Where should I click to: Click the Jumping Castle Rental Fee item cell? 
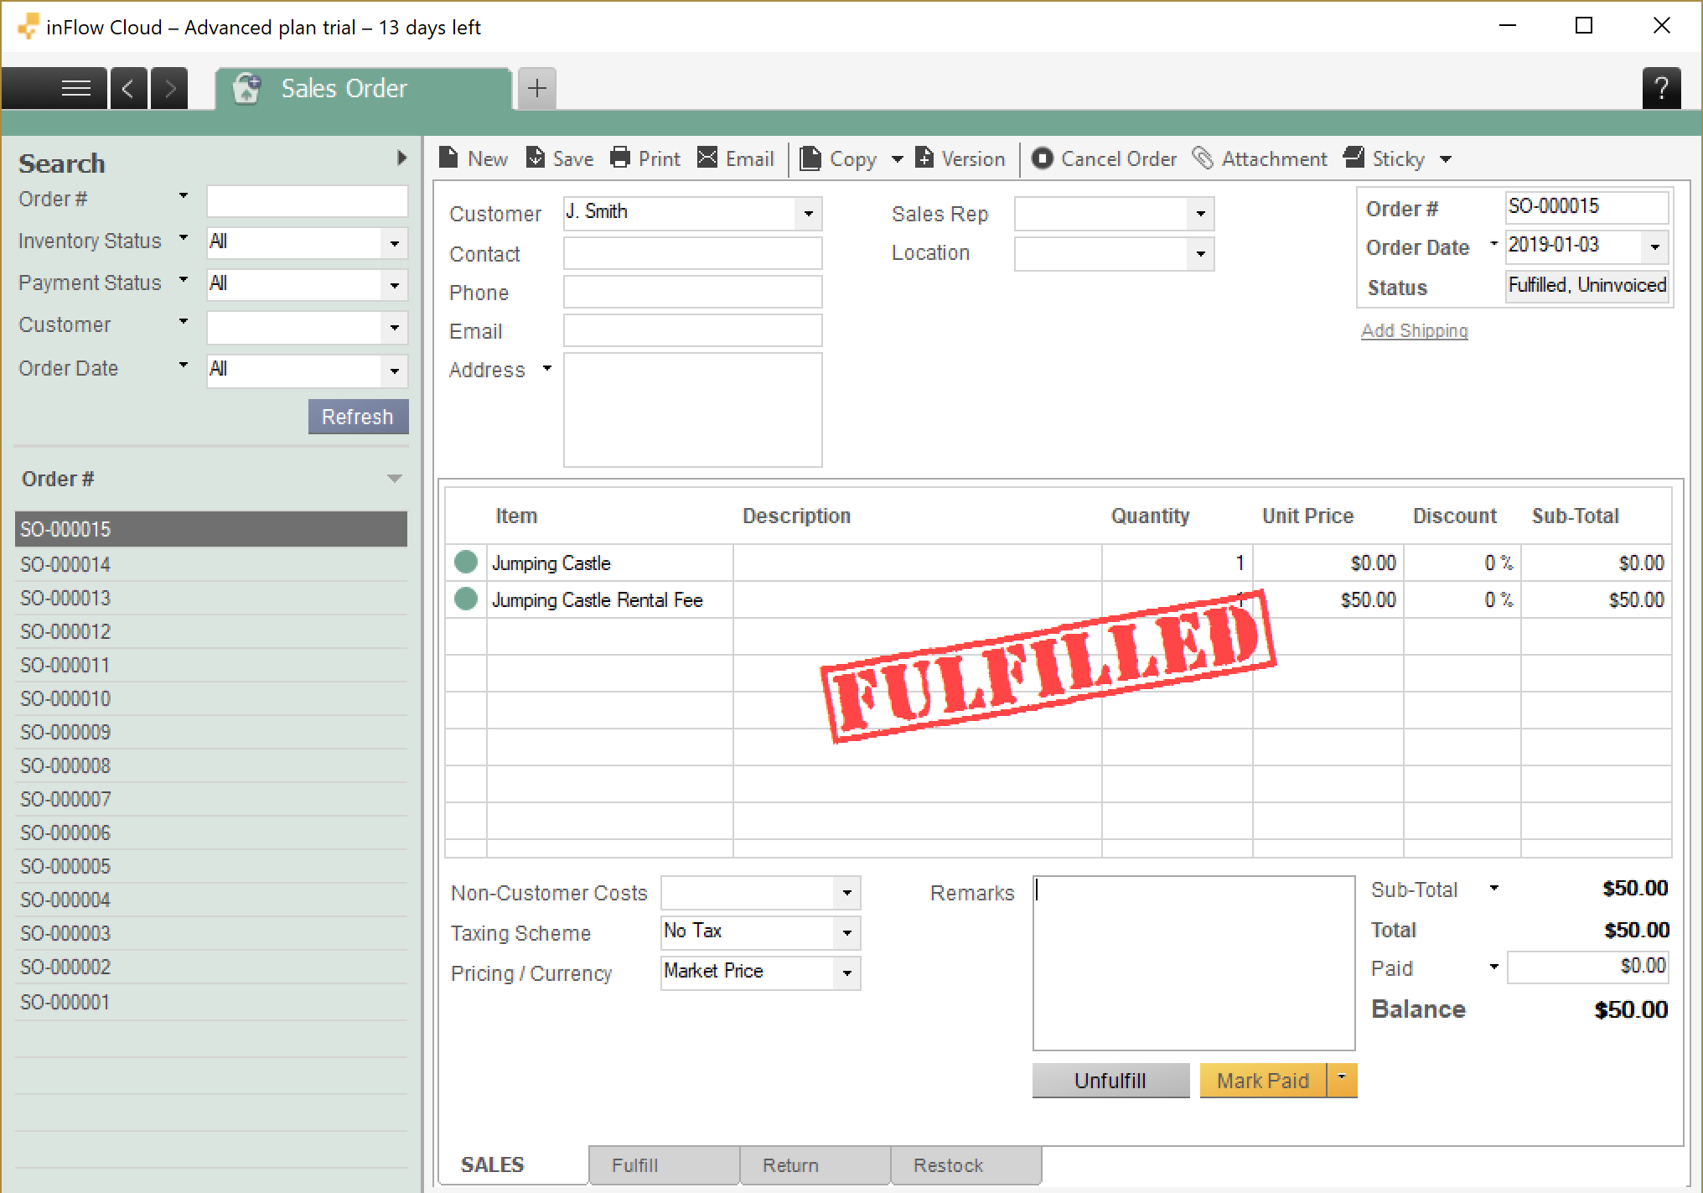coord(610,599)
